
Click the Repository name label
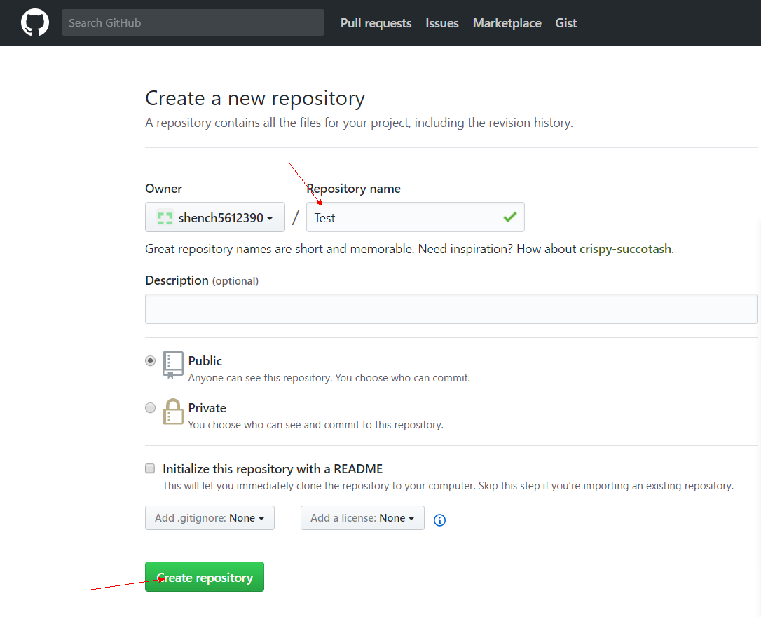pos(354,189)
